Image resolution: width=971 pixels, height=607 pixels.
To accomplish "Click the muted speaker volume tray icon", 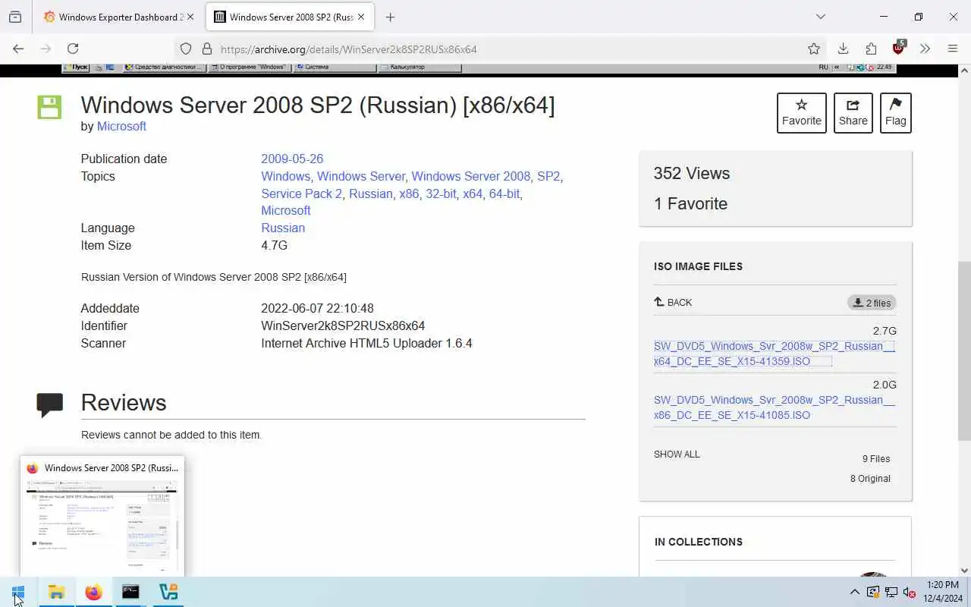I will click(x=909, y=592).
